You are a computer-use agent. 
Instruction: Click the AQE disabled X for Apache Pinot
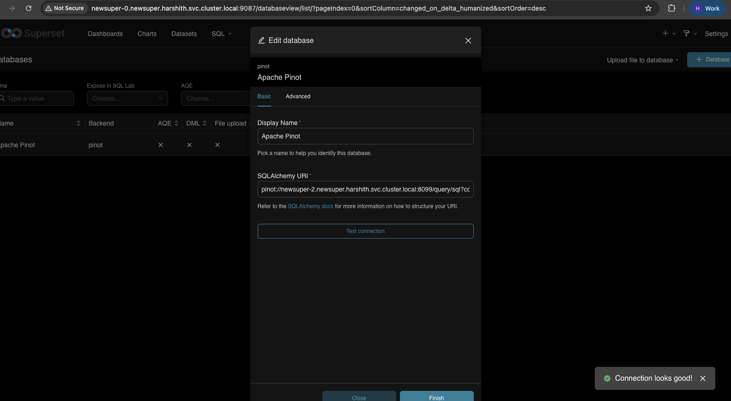click(x=161, y=145)
